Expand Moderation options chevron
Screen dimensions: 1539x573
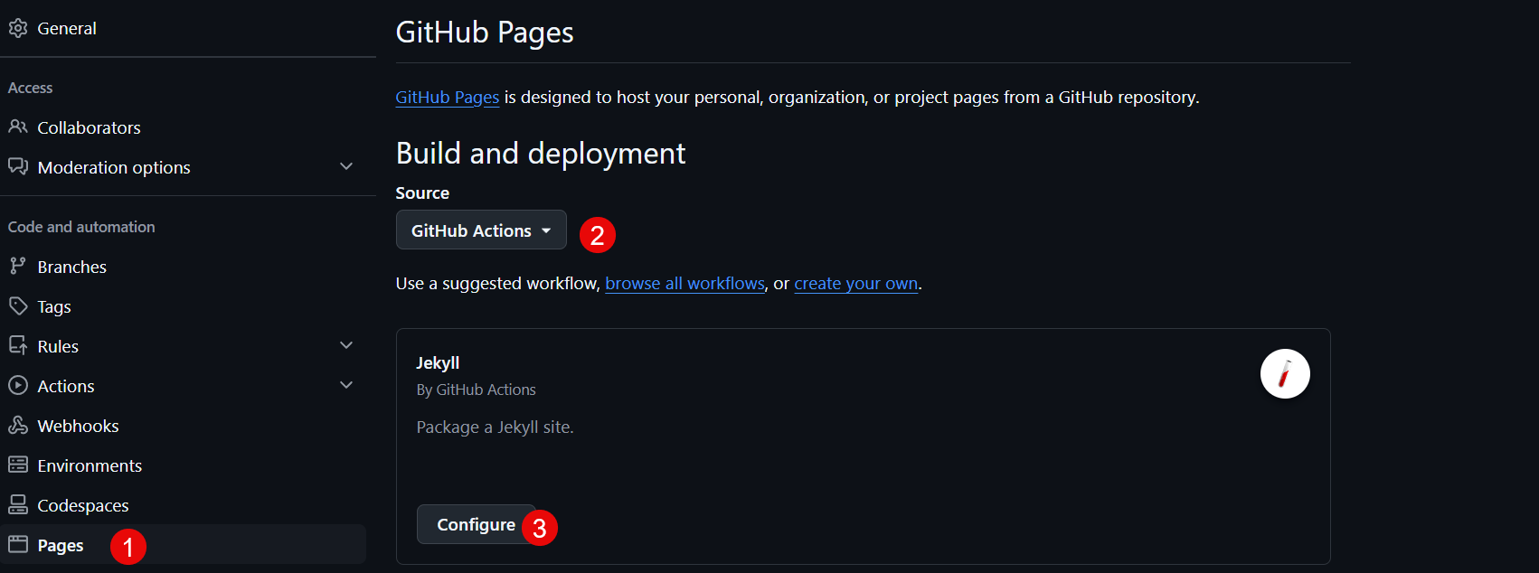pos(346,166)
